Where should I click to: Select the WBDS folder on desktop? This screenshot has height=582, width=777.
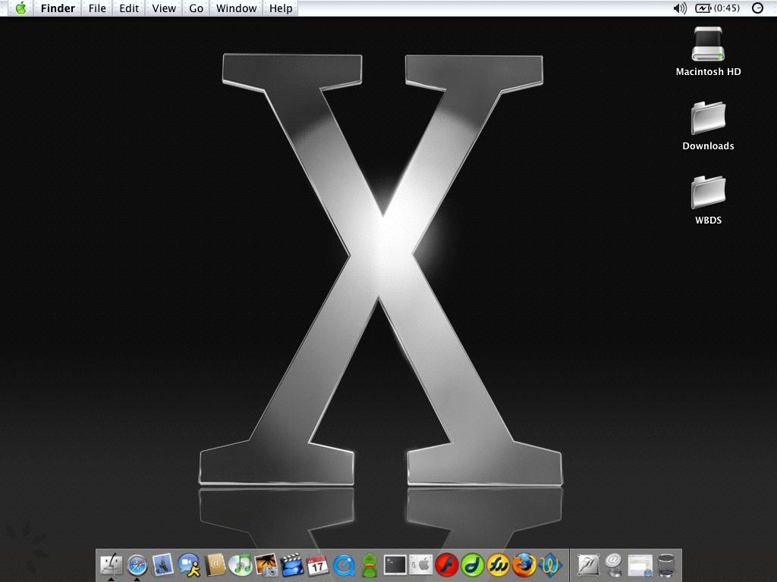(708, 192)
